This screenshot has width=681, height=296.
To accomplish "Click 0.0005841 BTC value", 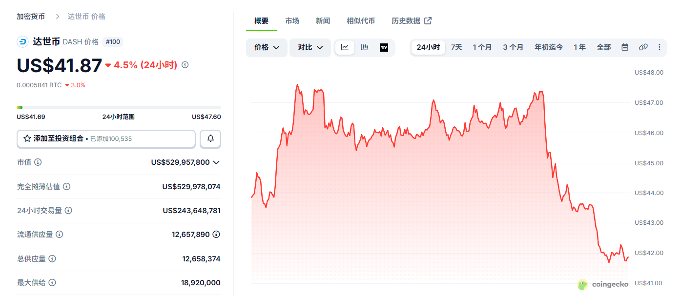I will pyautogui.click(x=39, y=85).
